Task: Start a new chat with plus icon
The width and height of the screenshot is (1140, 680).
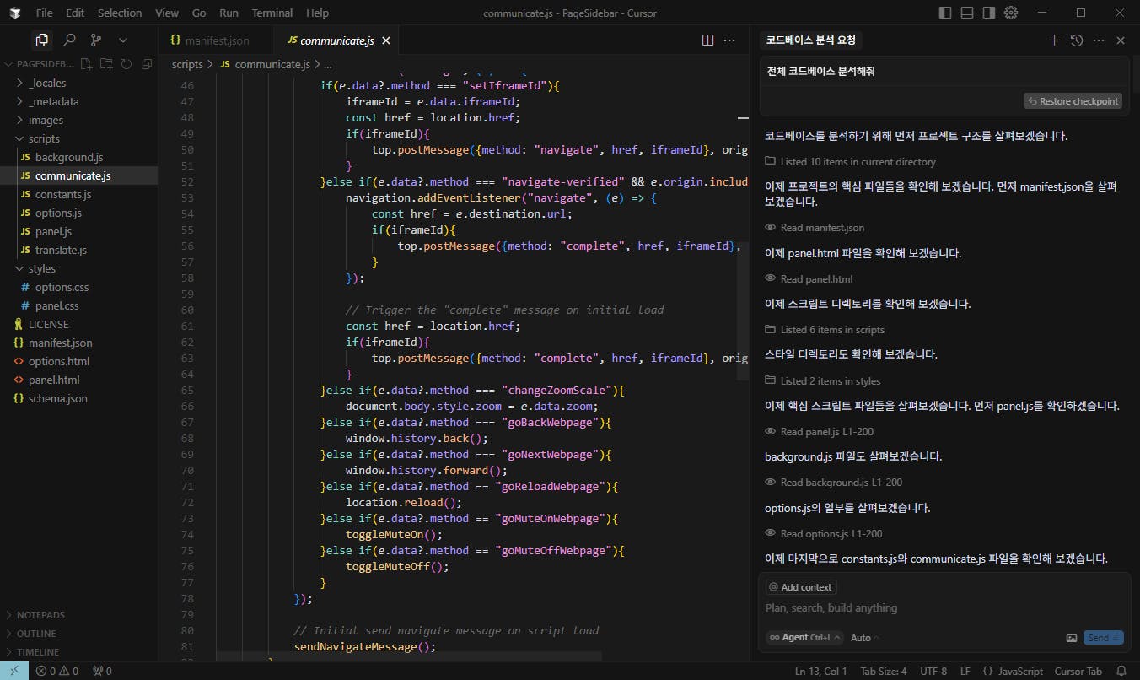Action: coord(1054,40)
